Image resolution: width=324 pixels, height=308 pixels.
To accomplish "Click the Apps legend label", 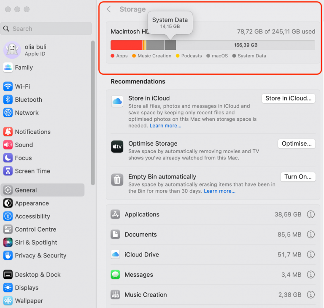I will tap(121, 56).
